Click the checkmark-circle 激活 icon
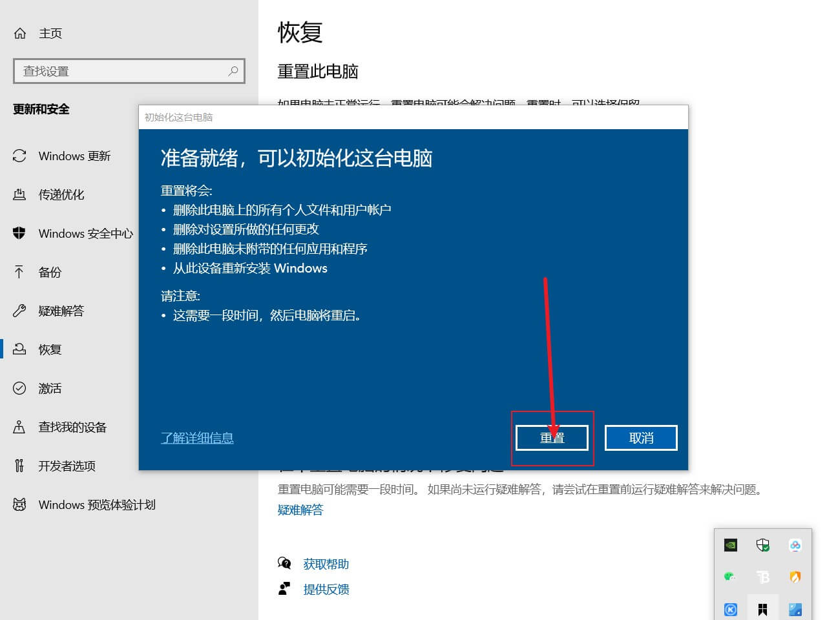827x620 pixels. 19,388
